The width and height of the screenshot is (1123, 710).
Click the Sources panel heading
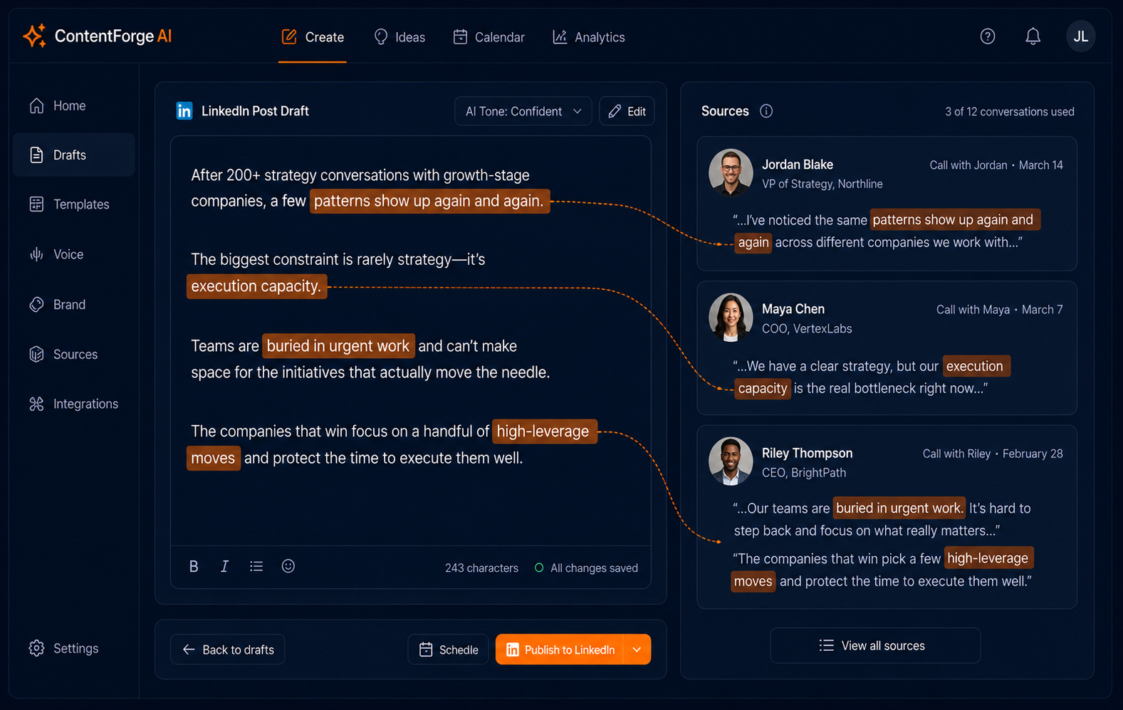click(725, 111)
